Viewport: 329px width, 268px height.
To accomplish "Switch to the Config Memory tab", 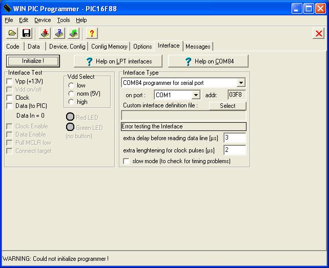I will point(109,46).
